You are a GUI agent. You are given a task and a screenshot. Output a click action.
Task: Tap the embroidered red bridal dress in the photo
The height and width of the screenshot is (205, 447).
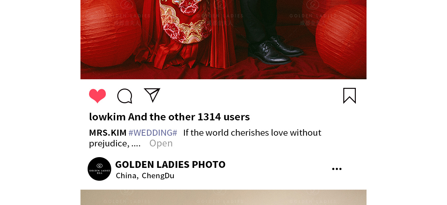pos(182,32)
